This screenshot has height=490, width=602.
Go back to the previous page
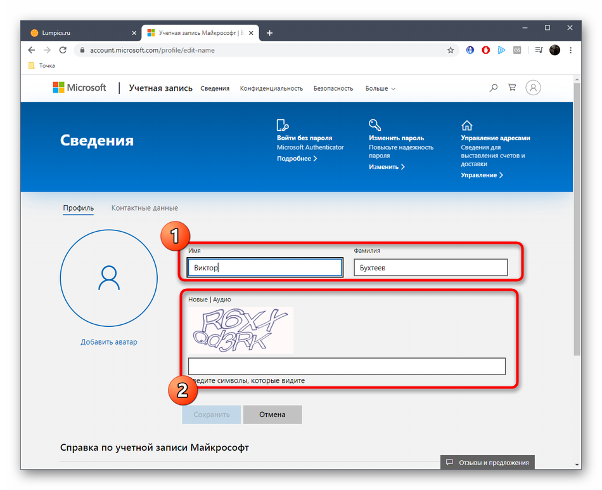32,50
